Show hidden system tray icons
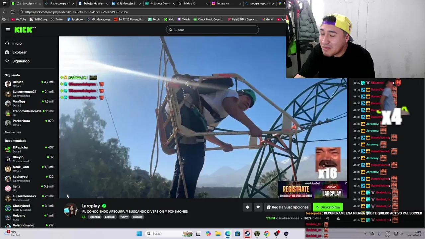 (x=365, y=234)
